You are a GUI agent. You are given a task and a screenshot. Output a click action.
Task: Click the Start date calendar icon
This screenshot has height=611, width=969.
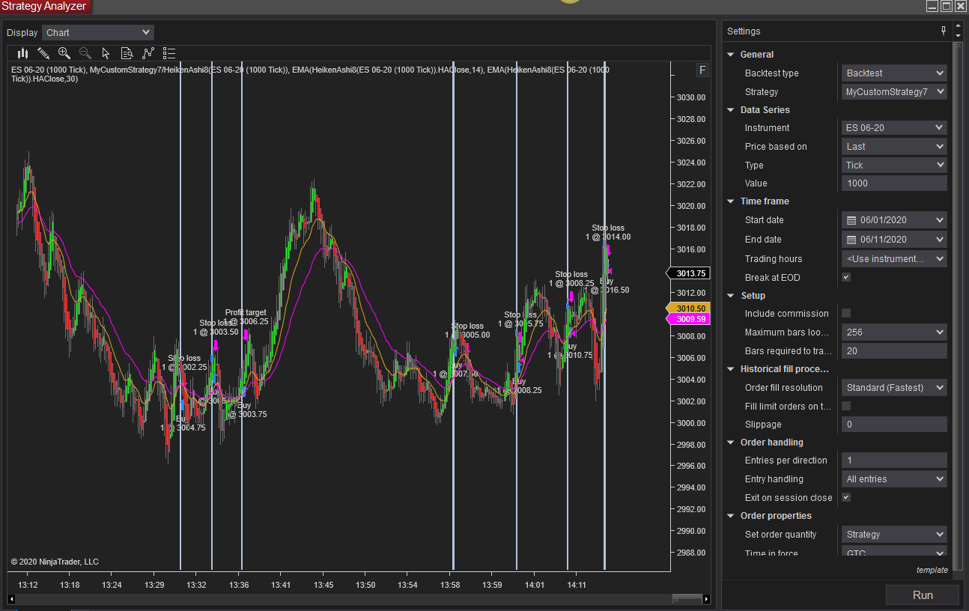[851, 220]
